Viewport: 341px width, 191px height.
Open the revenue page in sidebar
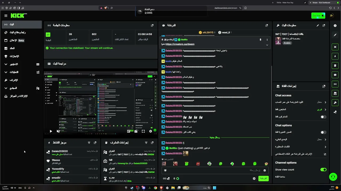click(22, 48)
